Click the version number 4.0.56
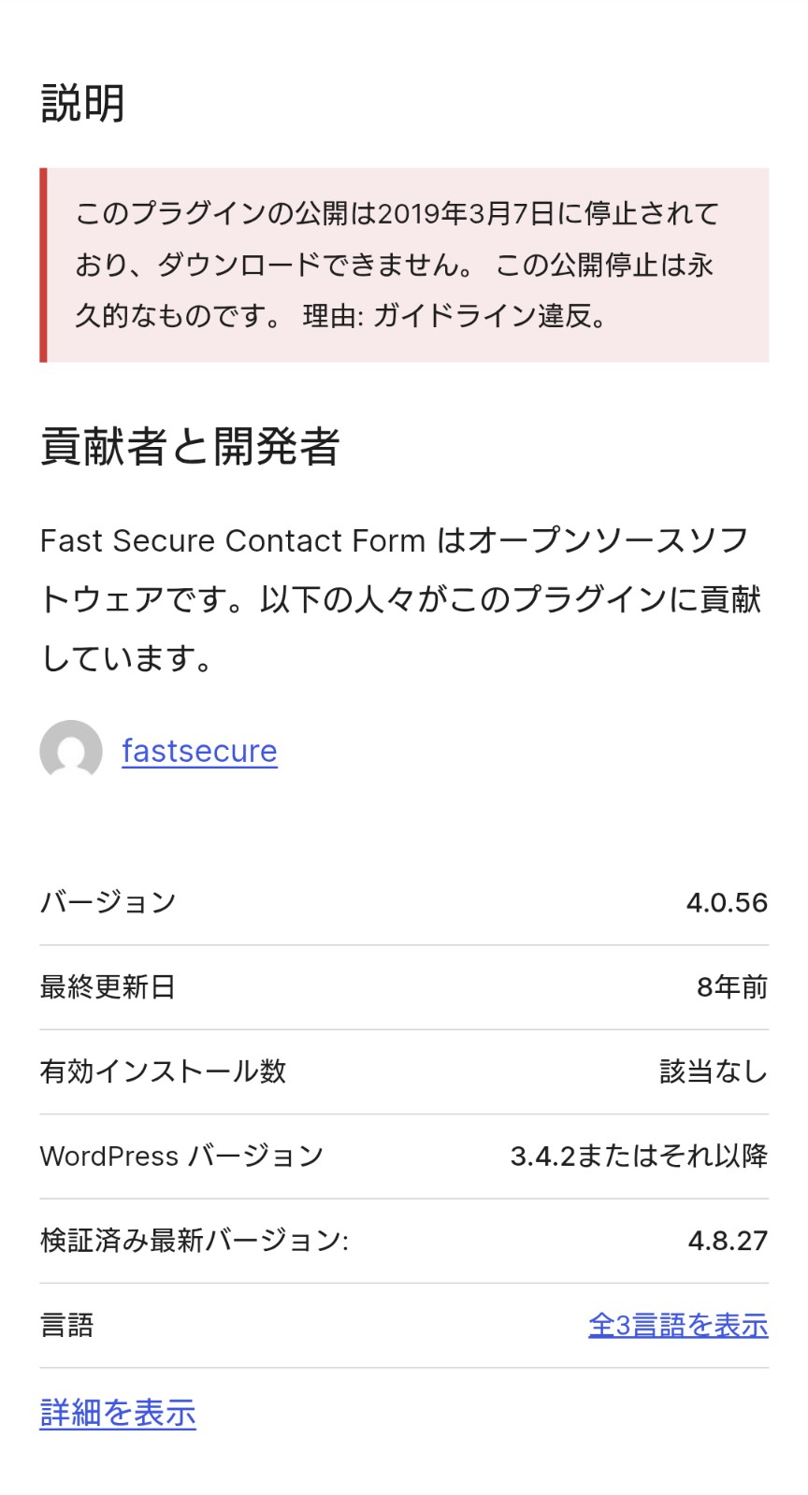The image size is (808, 1495). (727, 902)
